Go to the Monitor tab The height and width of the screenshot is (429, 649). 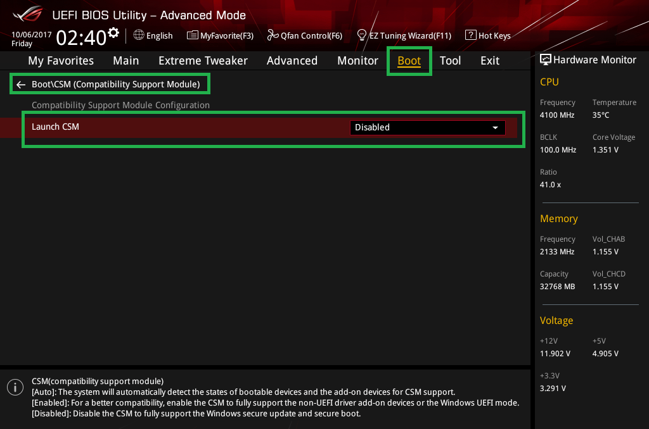(357, 61)
